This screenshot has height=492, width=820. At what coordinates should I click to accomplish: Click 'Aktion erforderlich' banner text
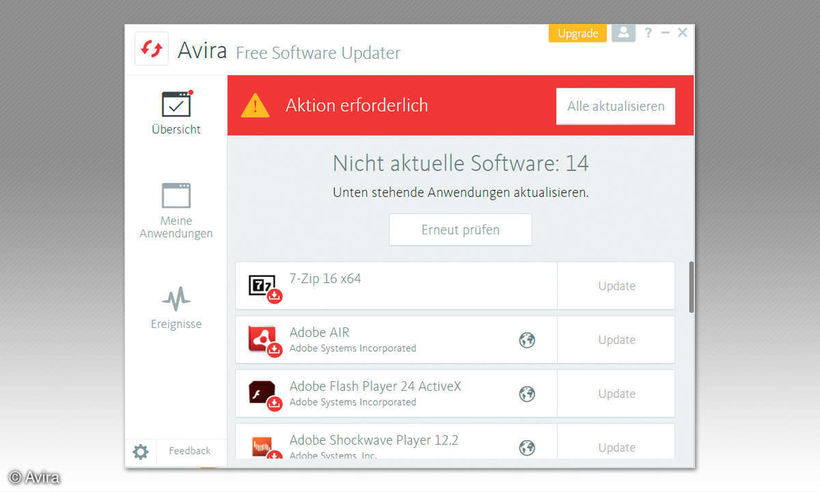[357, 105]
